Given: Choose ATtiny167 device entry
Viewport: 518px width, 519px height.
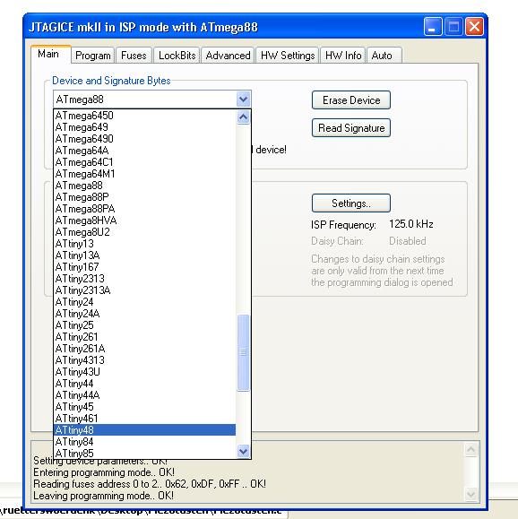Looking at the screenshot, I should click(x=144, y=267).
